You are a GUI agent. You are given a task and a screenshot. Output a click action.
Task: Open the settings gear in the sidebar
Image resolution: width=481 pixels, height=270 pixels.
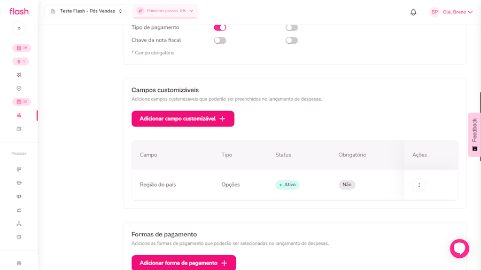(19, 263)
